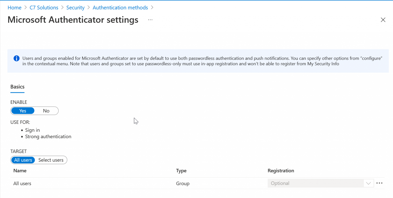Navigate to Authentication methods breadcrumb
The image size is (393, 198).
(x=120, y=8)
